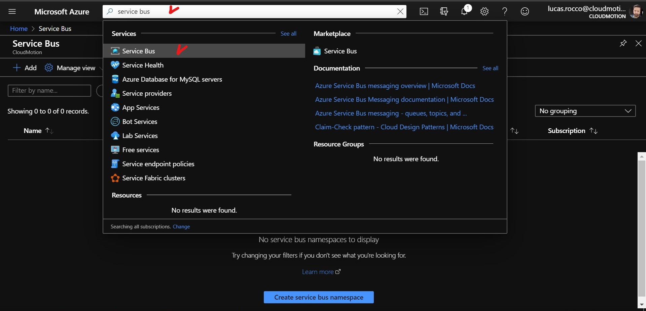This screenshot has height=311, width=646.
Task: Open the queues, topics doc link
Action: tap(391, 113)
